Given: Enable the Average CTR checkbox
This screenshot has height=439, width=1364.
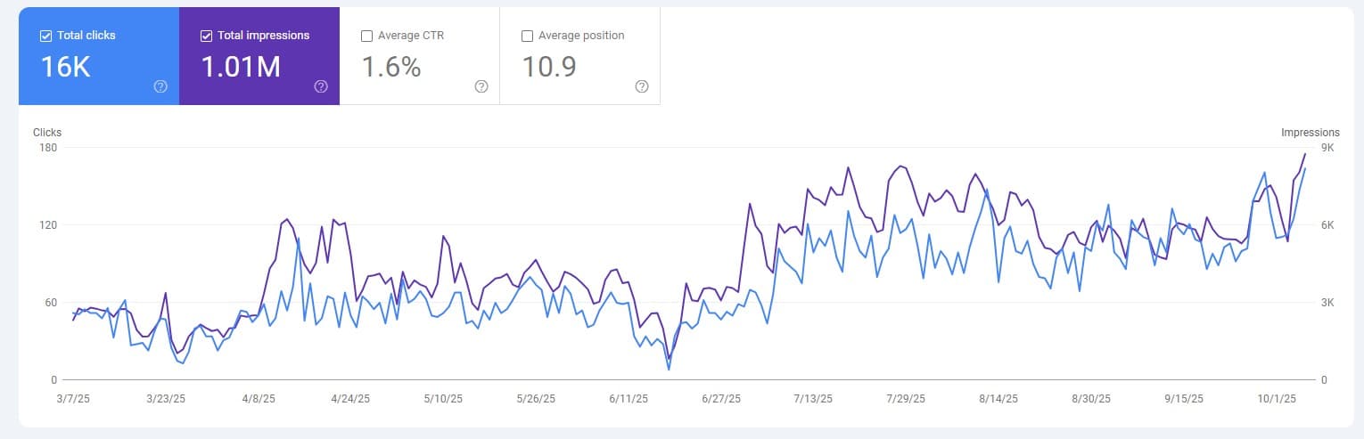Looking at the screenshot, I should point(366,37).
